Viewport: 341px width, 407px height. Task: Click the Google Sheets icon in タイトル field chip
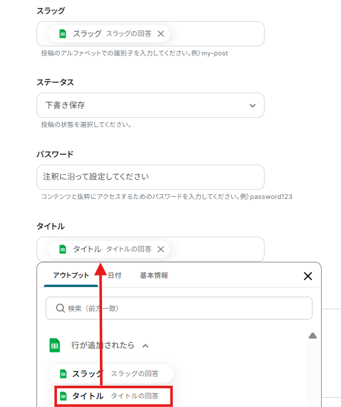tap(63, 249)
